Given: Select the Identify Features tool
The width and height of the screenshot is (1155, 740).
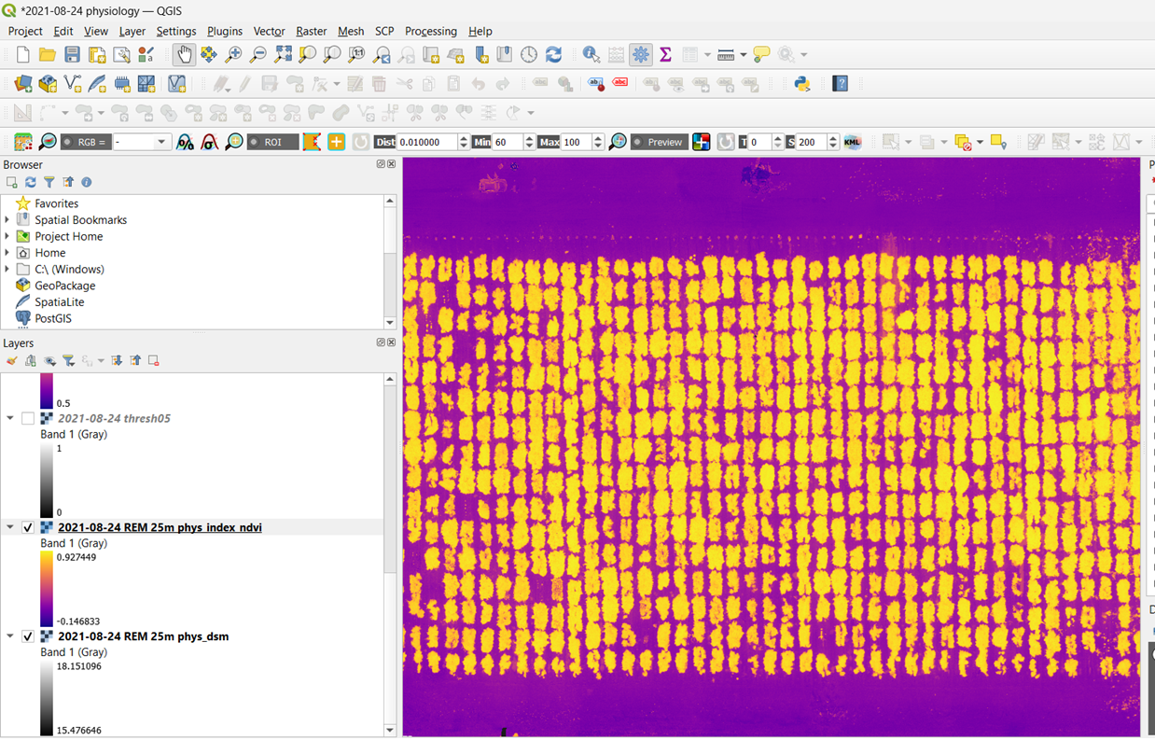Looking at the screenshot, I should point(591,55).
